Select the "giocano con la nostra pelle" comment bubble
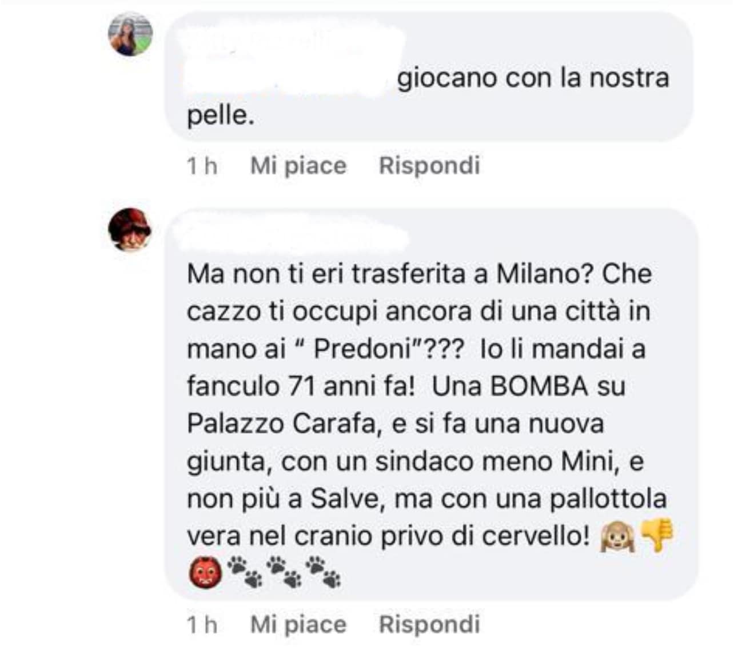 (429, 77)
